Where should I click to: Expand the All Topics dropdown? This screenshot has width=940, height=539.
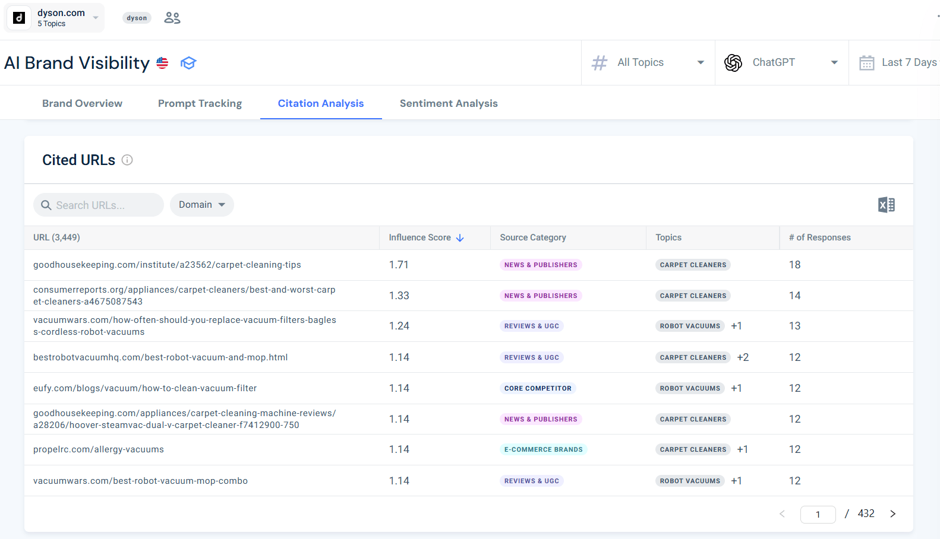[x=648, y=62]
